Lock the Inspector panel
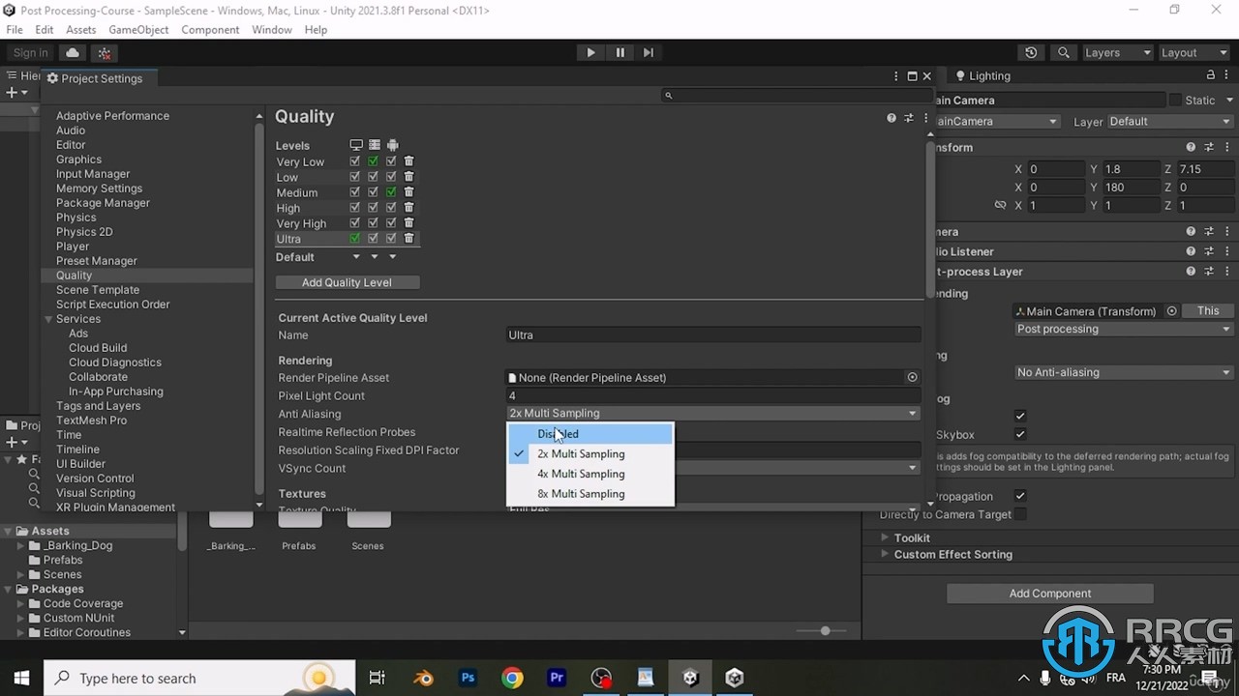The width and height of the screenshot is (1239, 696). click(x=1211, y=75)
